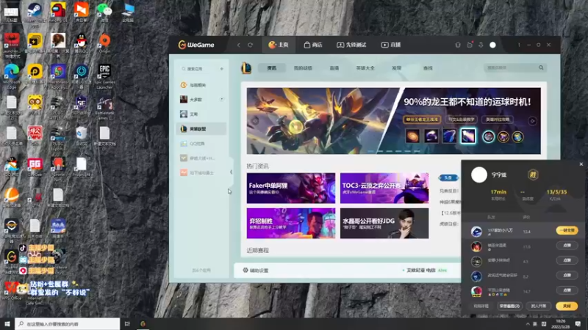Open the WeChat desktop shortcut
Viewport: 588px width, 330px height.
(x=104, y=11)
